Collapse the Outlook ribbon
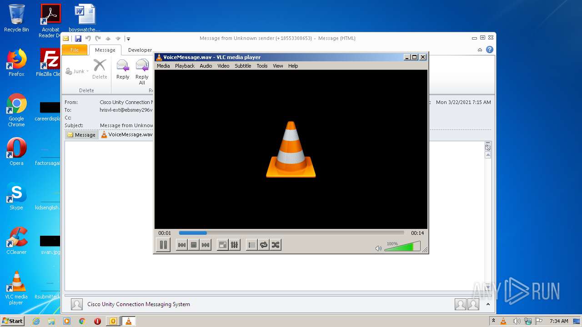Viewport: 582px width, 327px height. tap(480, 50)
